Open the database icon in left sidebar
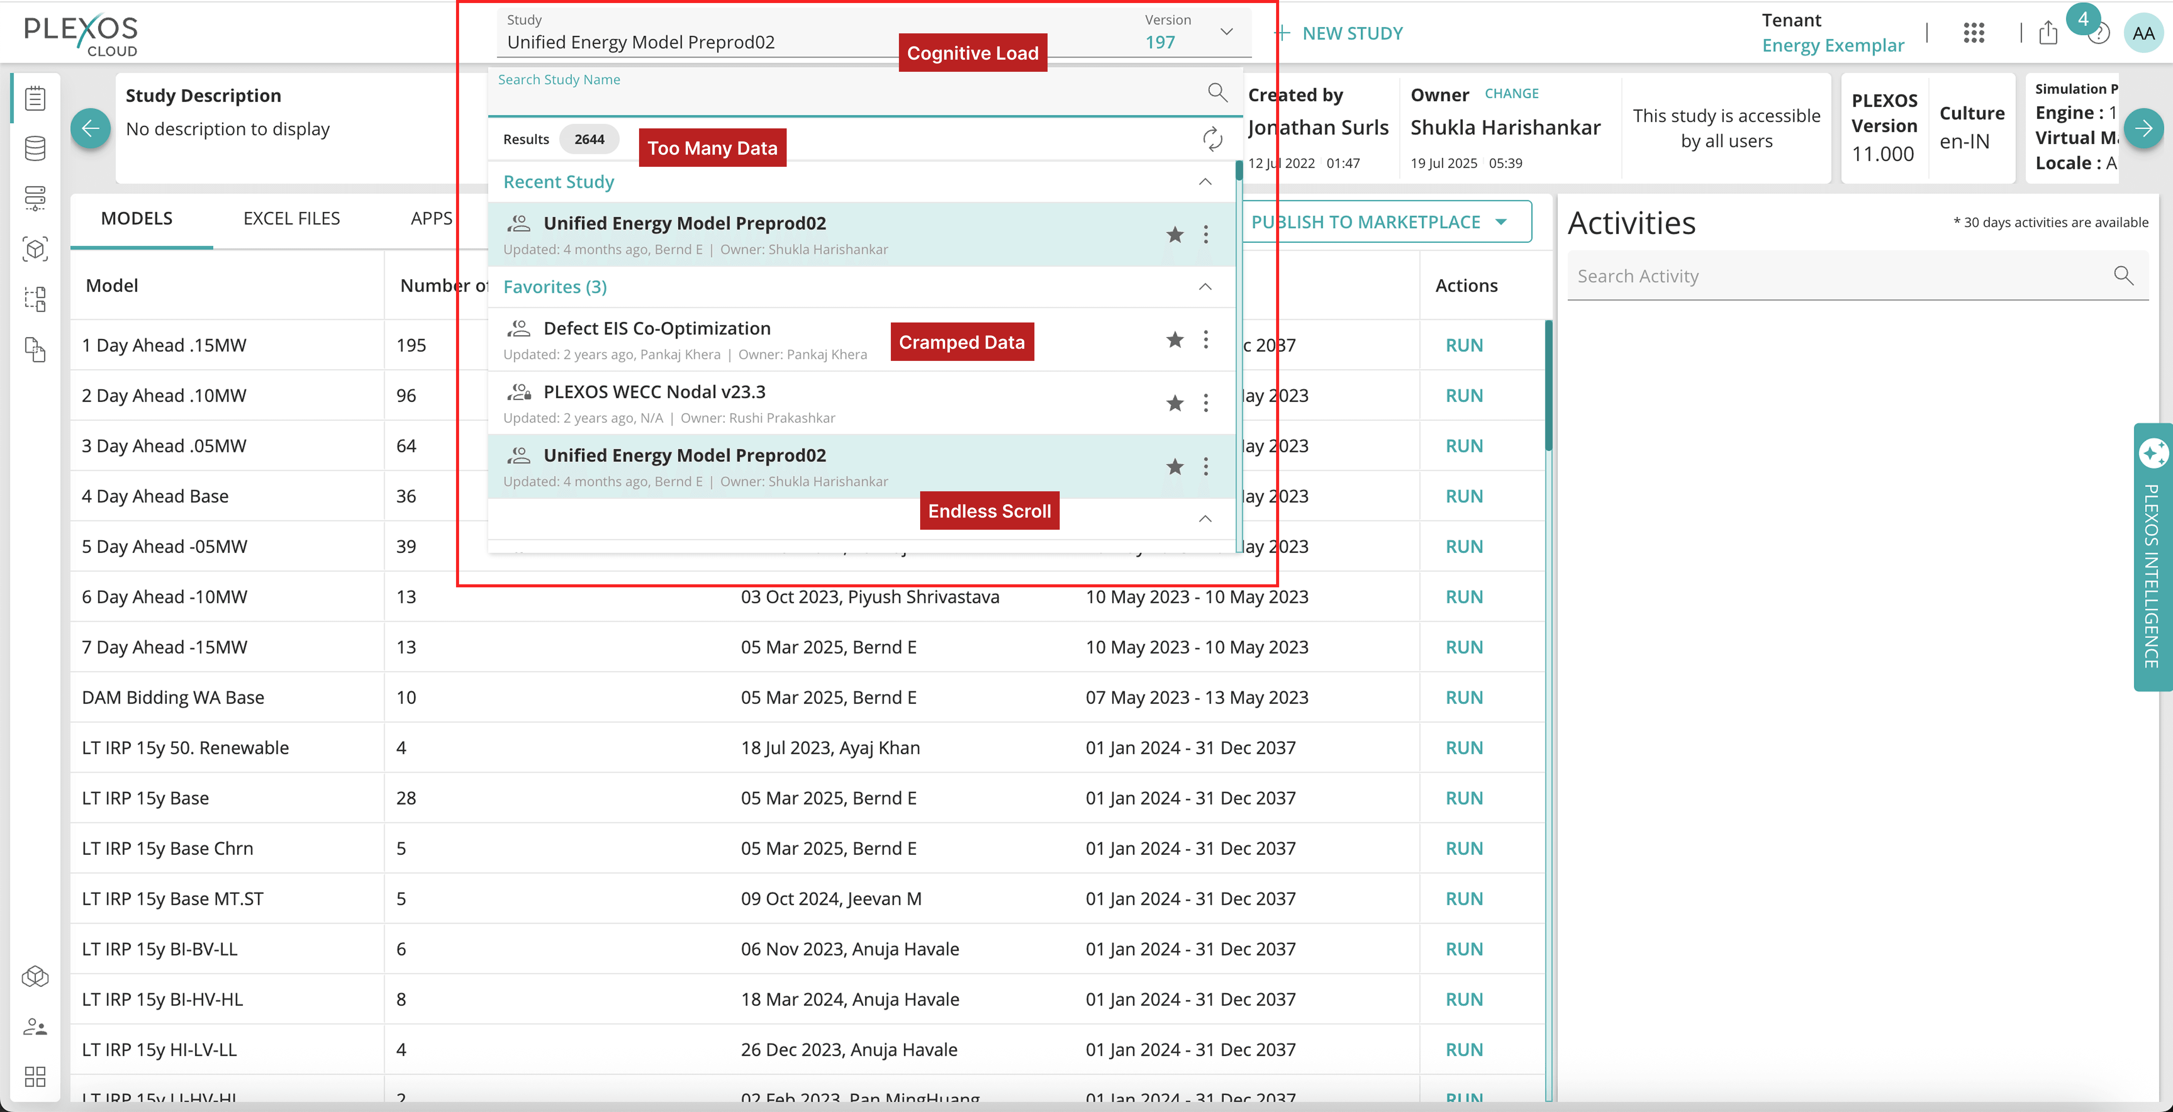 pos(35,148)
